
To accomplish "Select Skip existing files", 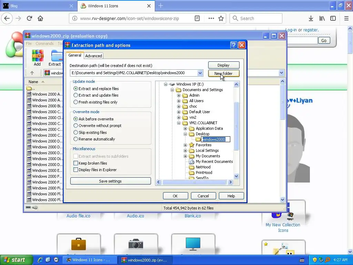I will tap(75, 132).
